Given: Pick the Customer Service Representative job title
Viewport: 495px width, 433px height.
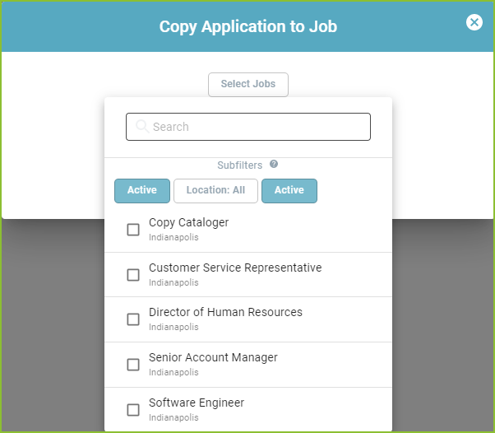Looking at the screenshot, I should tap(235, 268).
